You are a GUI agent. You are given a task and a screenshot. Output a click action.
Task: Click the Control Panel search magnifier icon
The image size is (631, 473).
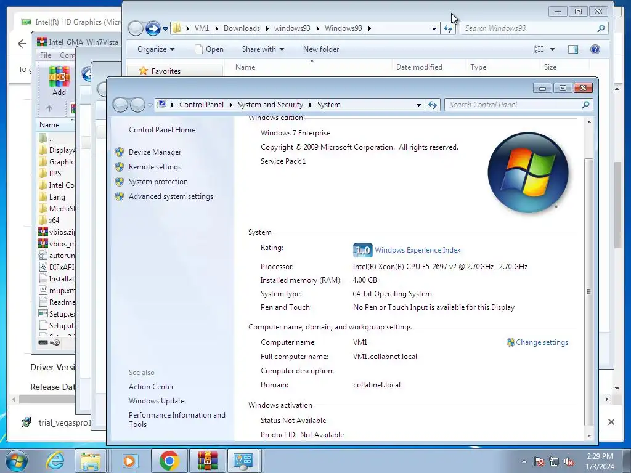pos(586,105)
